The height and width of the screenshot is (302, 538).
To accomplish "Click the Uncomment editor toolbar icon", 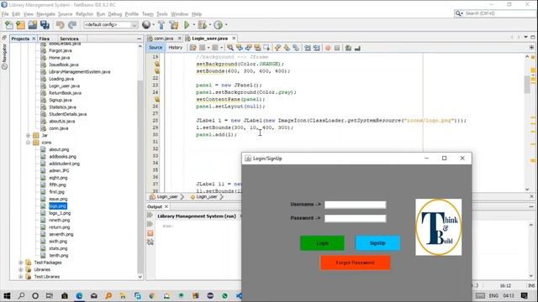I will click(x=357, y=48).
